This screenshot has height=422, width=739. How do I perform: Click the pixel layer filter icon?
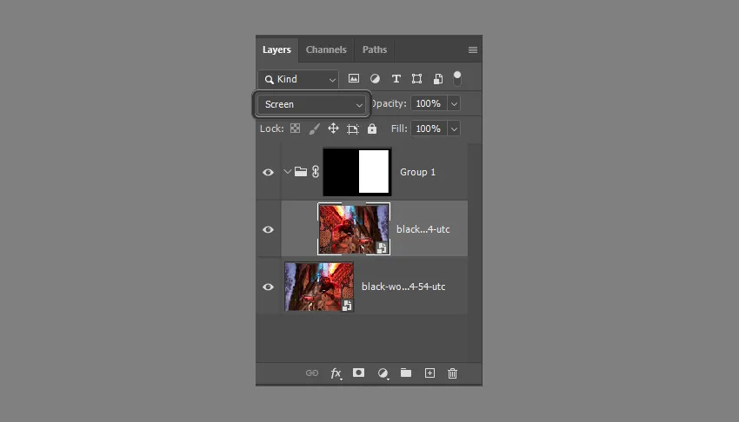pyautogui.click(x=354, y=79)
